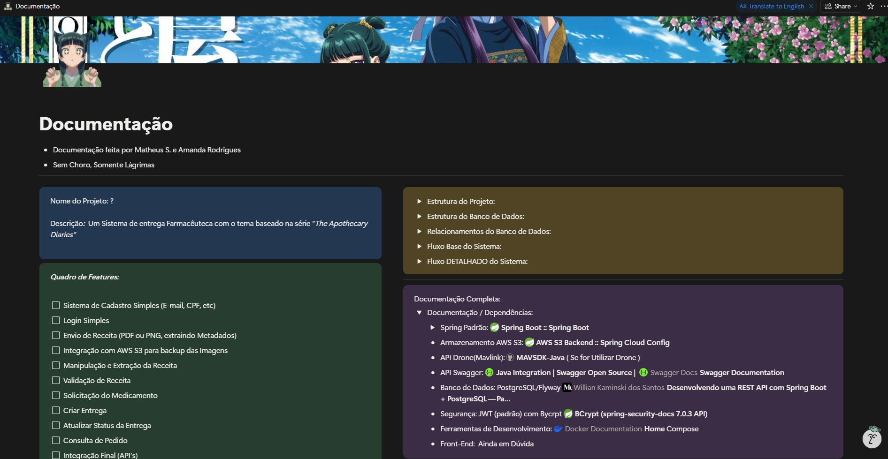Viewport: 888px width, 459px height.
Task: Check the Validação de Receita checkbox
Action: 56,380
